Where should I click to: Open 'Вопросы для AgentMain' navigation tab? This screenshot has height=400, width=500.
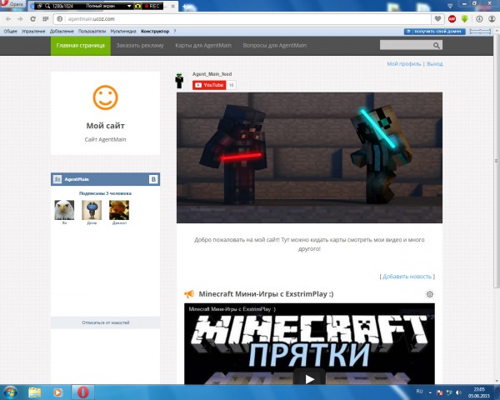[x=274, y=46]
